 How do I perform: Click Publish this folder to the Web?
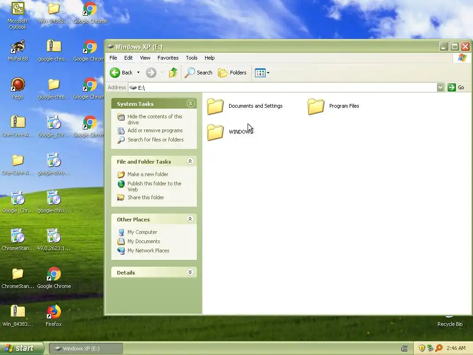pos(154,186)
